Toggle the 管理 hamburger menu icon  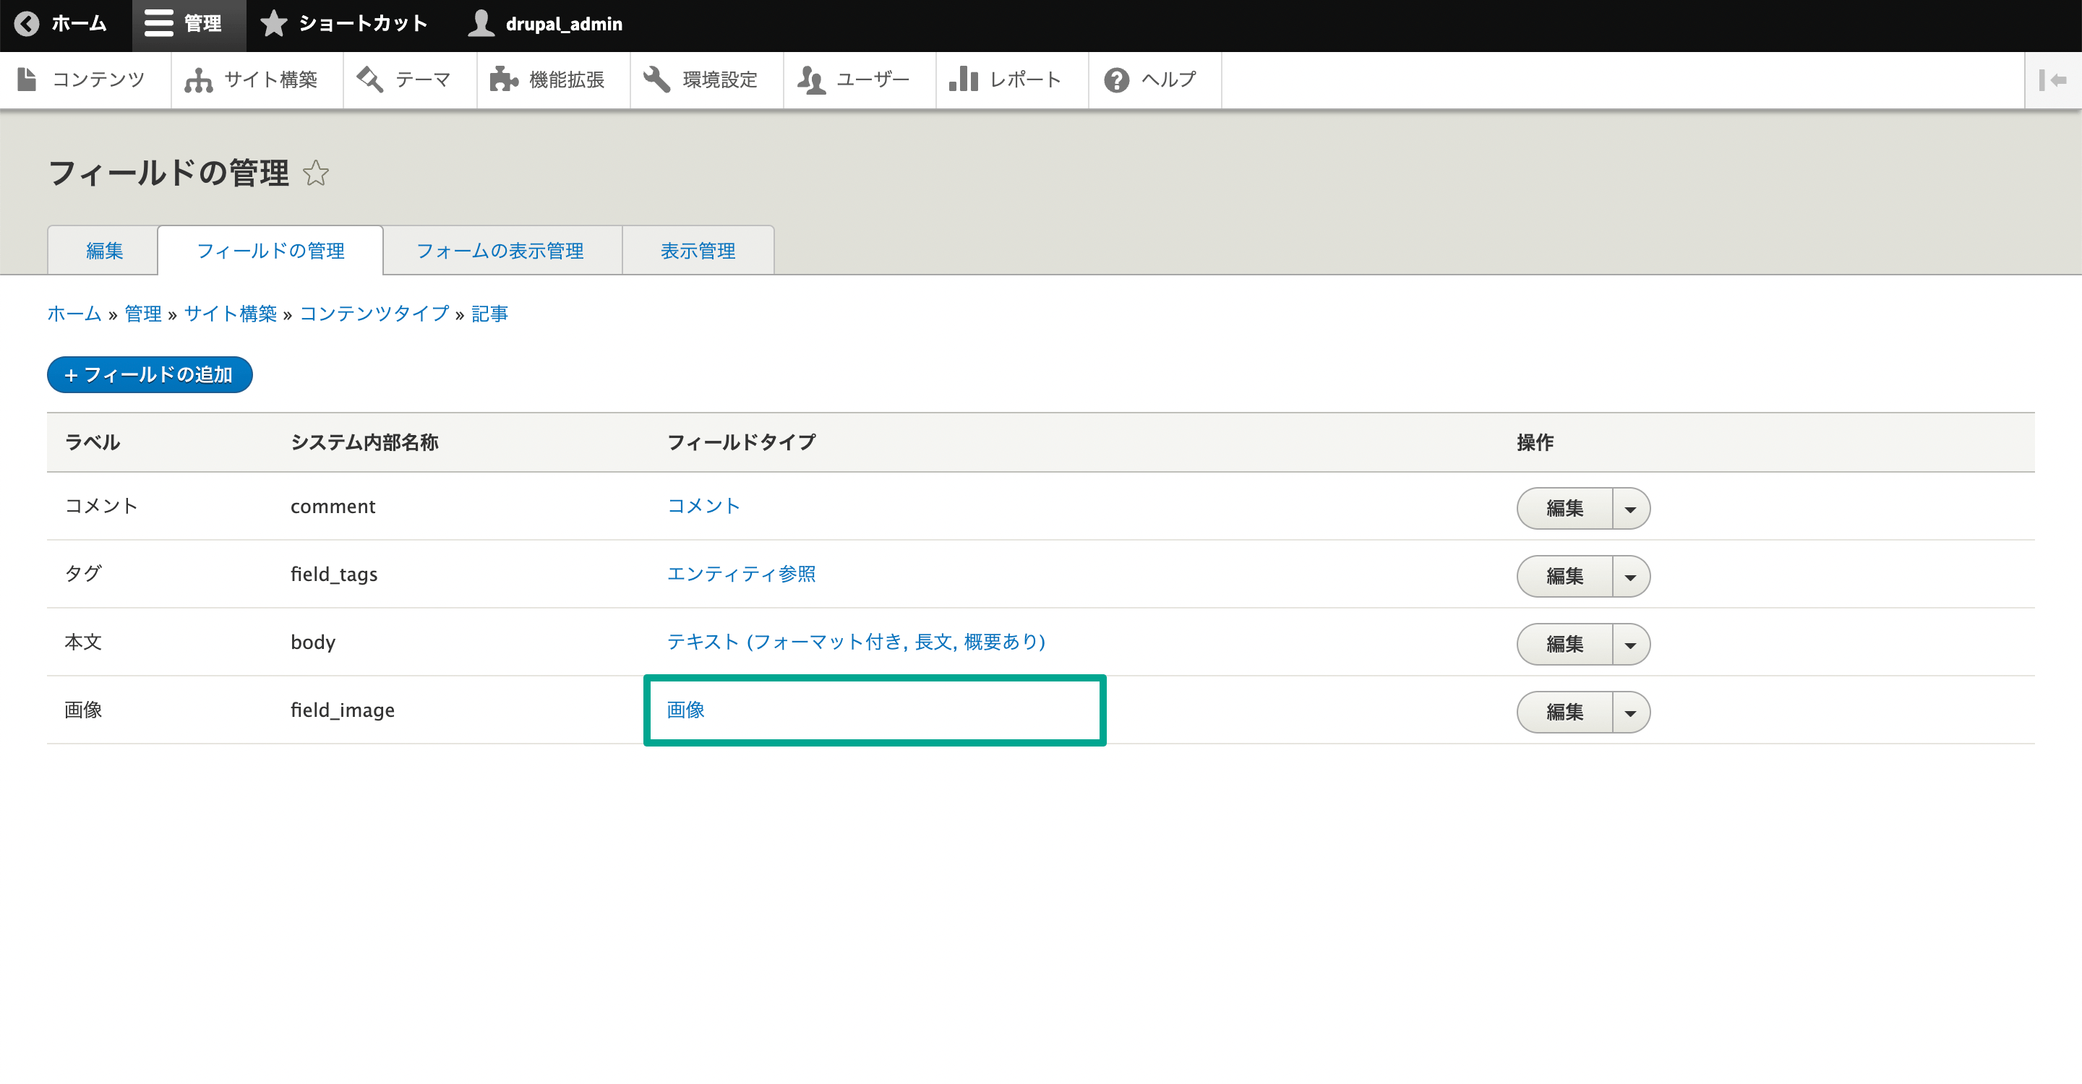(x=158, y=25)
